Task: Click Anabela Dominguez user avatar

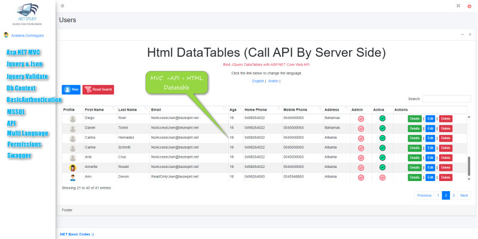Action: click(6, 35)
